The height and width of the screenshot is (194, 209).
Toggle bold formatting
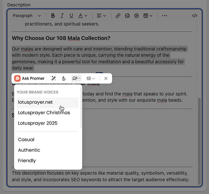(x=53, y=16)
